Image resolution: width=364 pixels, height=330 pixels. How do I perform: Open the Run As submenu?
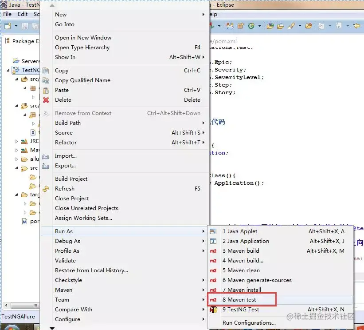point(125,231)
